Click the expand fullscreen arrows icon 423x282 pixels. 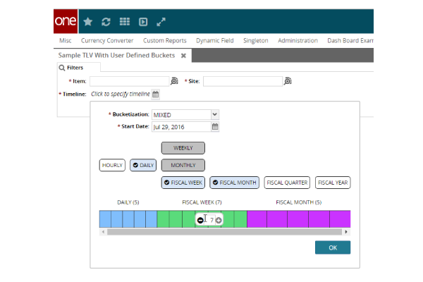pos(161,22)
